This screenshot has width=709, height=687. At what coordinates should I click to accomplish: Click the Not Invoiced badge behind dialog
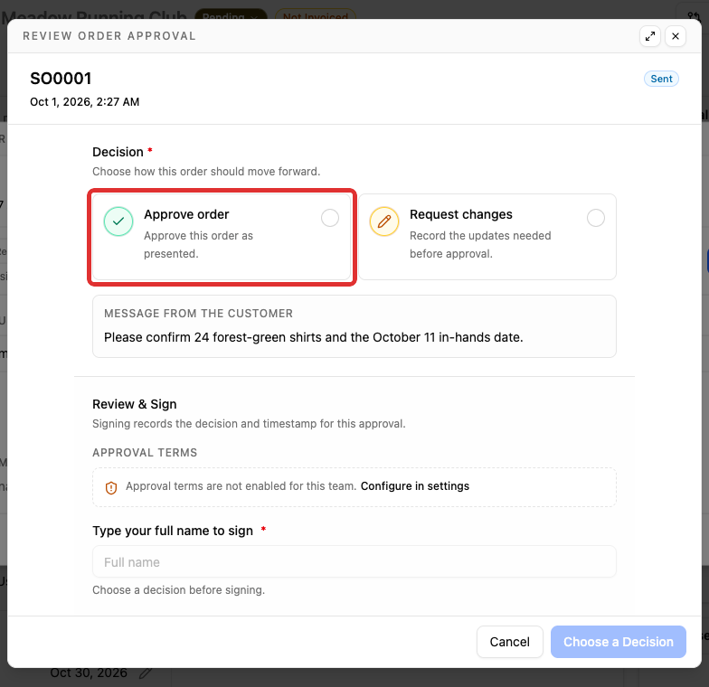tap(316, 14)
